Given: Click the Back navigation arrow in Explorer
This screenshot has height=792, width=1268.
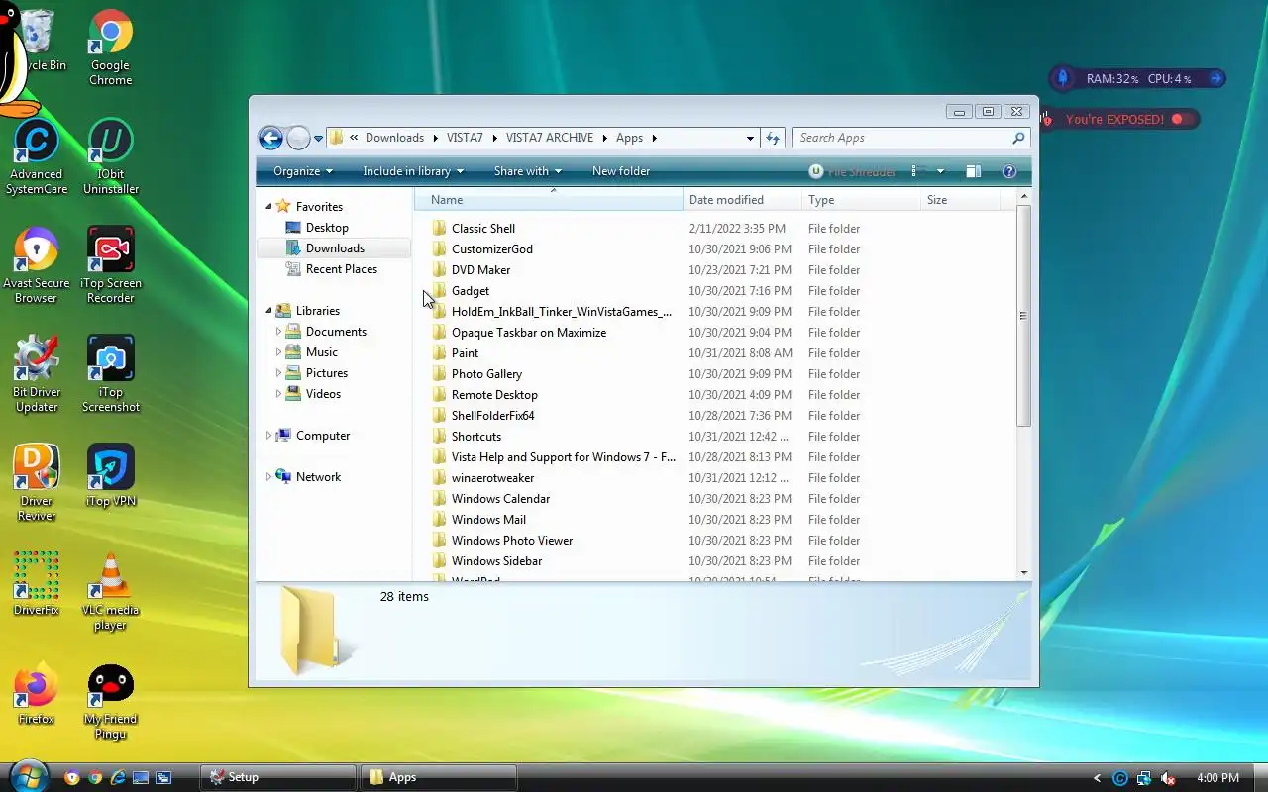Looking at the screenshot, I should pos(270,138).
